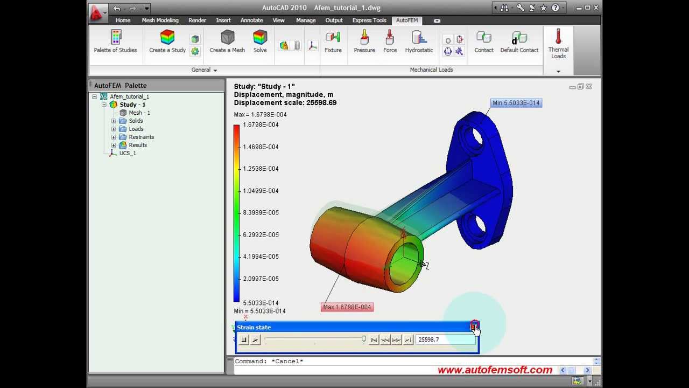Expand the Restraints folder
This screenshot has width=689, height=388.
tap(114, 137)
